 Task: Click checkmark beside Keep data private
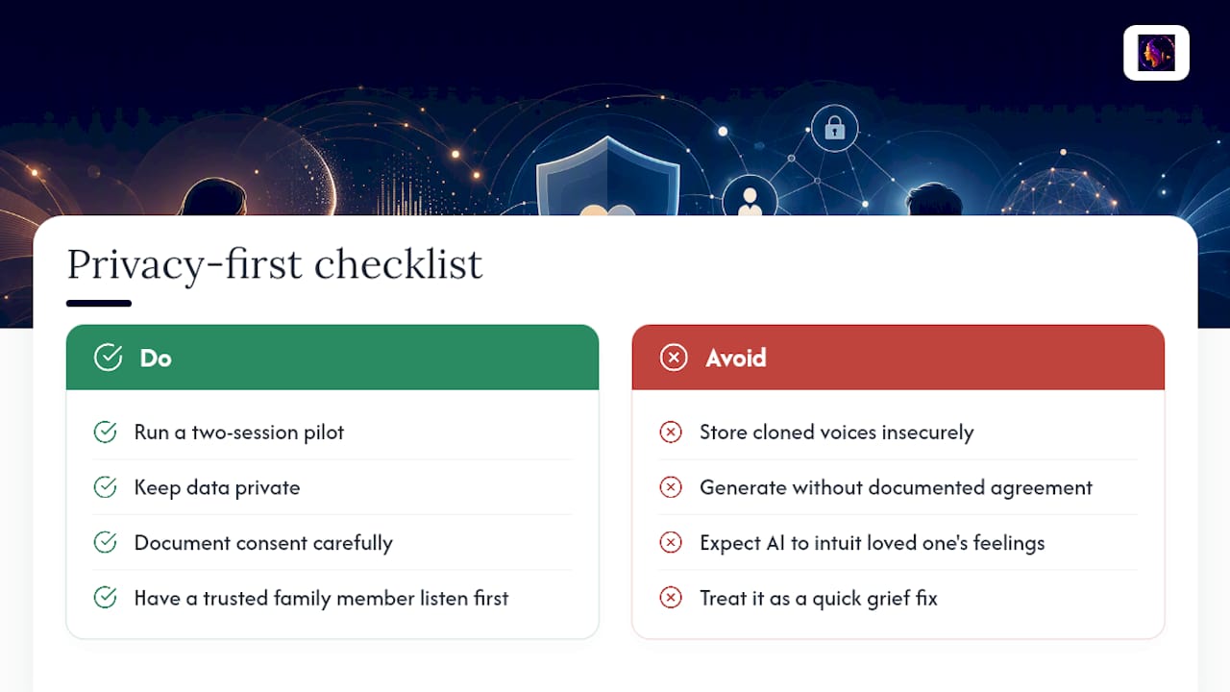pos(105,487)
